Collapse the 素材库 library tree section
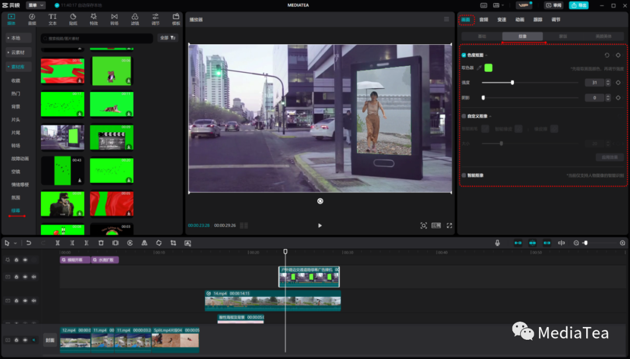This screenshot has width=630, height=359. tap(19, 67)
